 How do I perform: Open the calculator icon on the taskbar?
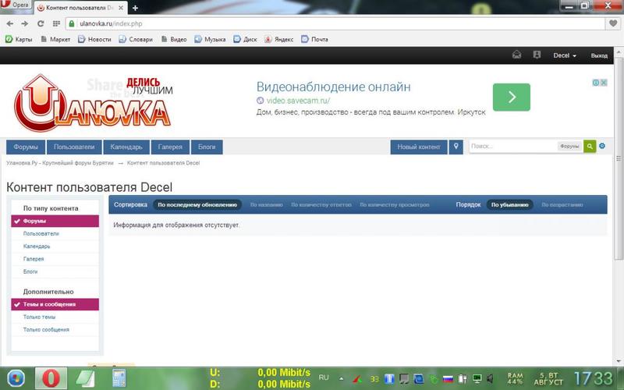pos(119,378)
